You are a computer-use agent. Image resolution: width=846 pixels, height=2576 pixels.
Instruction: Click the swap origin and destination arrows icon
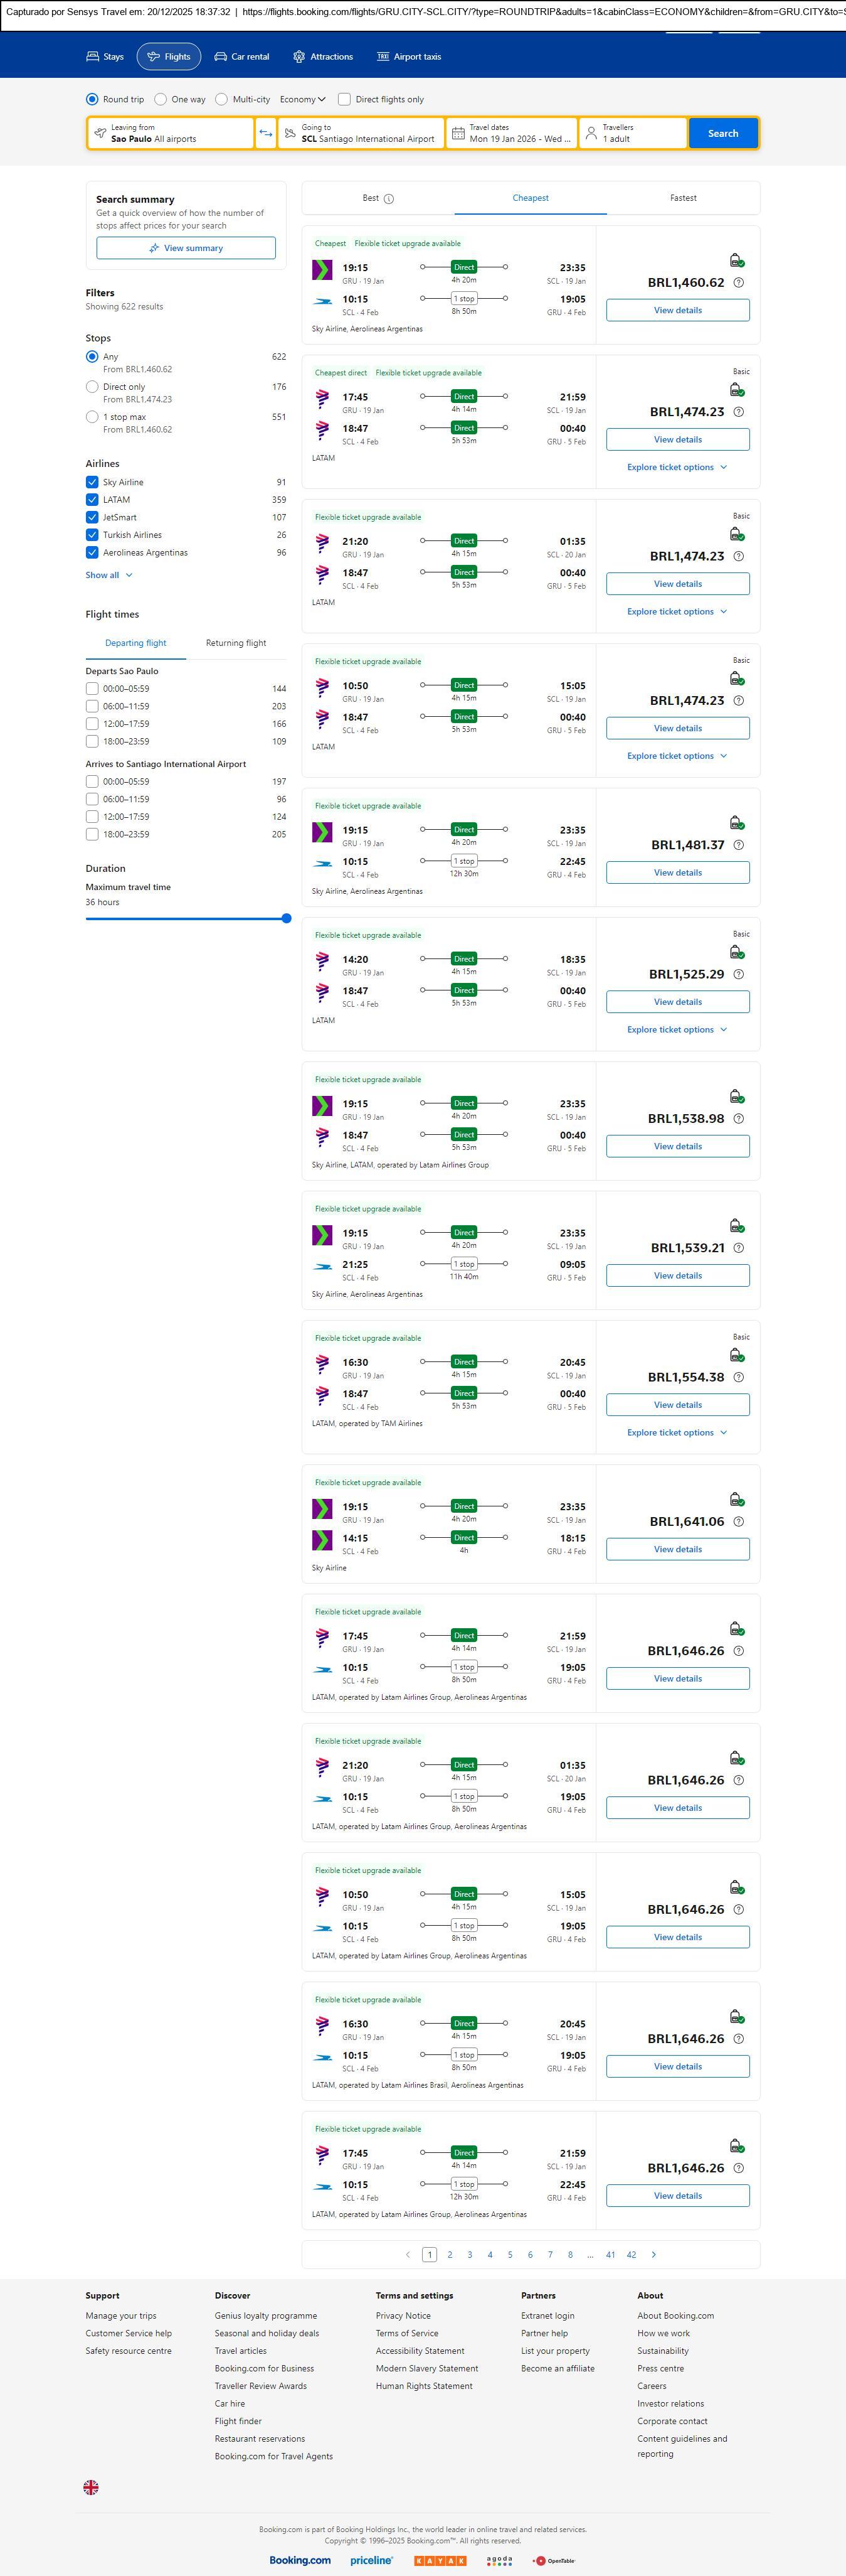pos(266,133)
